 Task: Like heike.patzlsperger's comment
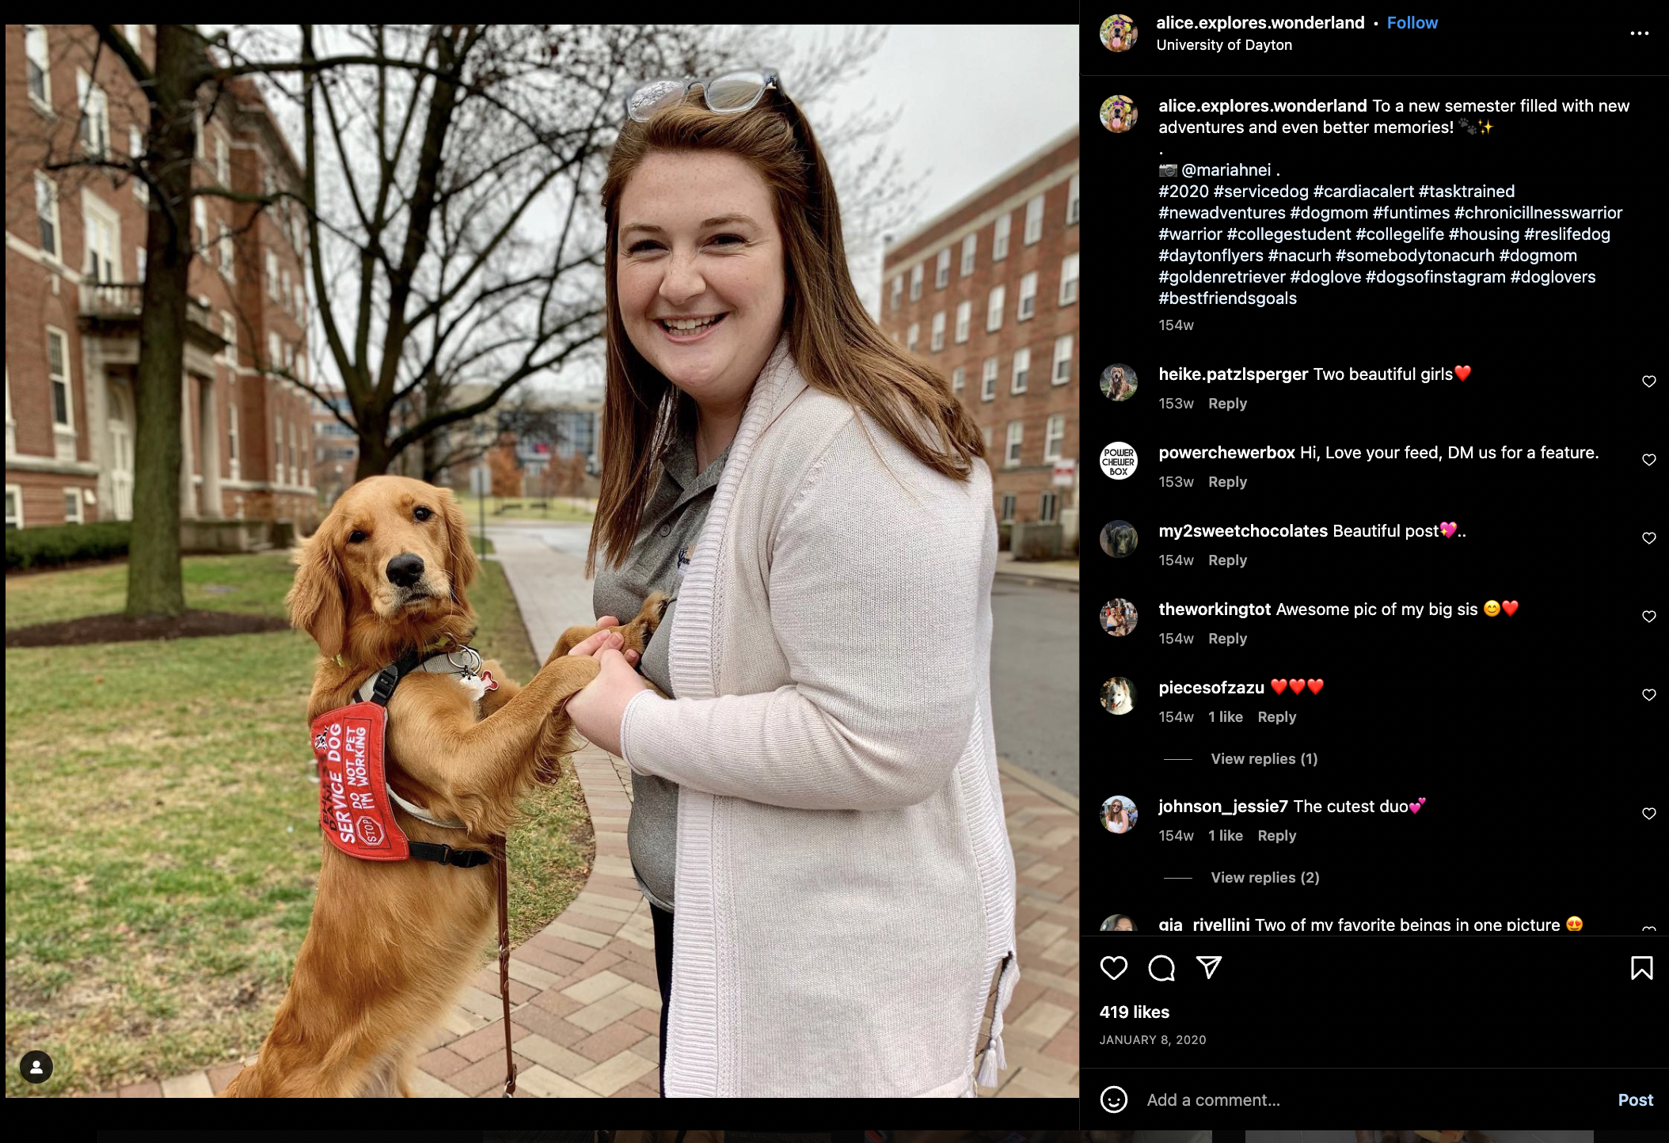click(1648, 382)
